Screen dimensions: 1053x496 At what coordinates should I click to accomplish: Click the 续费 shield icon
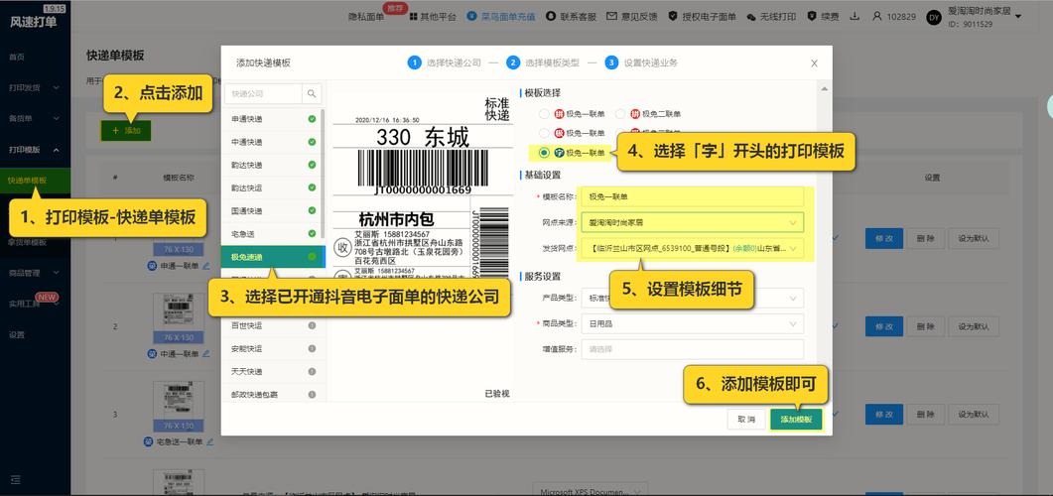[x=811, y=17]
